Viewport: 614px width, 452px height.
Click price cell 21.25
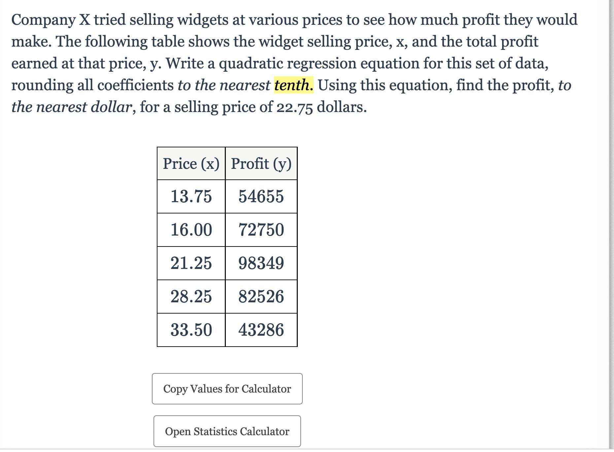(191, 263)
